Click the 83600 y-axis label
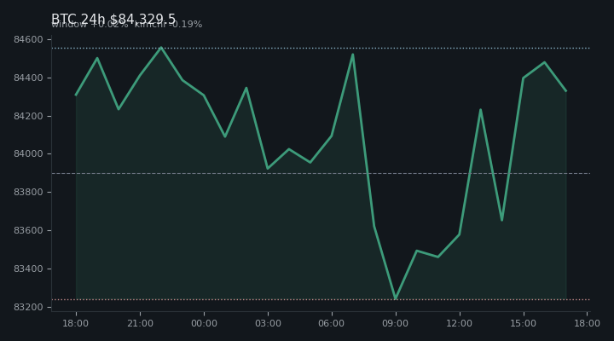Viewport: 614px width, 341px height. (x=28, y=230)
